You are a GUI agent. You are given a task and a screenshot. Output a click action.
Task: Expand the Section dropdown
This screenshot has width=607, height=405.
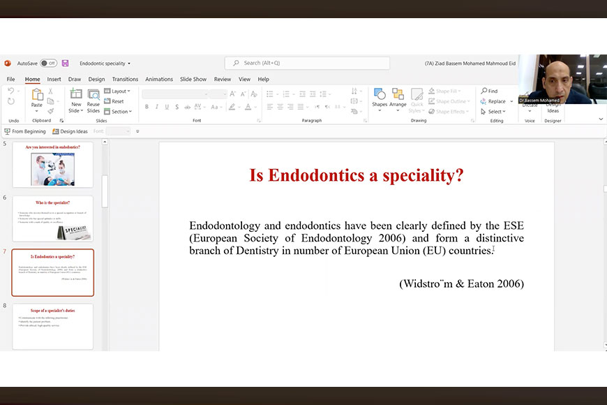pos(118,111)
